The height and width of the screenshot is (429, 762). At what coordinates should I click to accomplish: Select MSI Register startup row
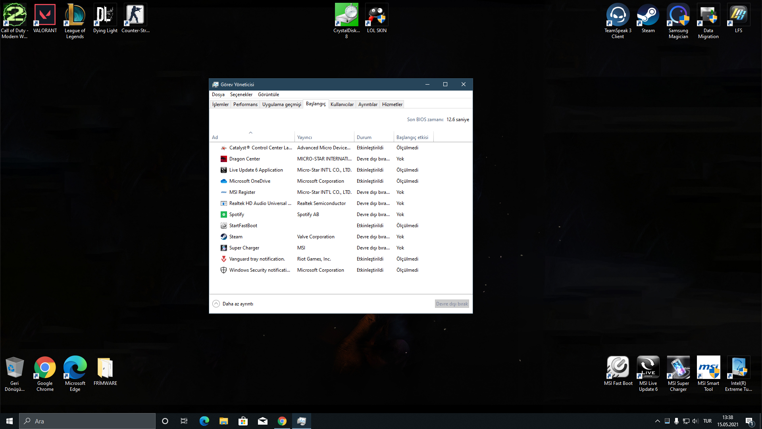(341, 192)
